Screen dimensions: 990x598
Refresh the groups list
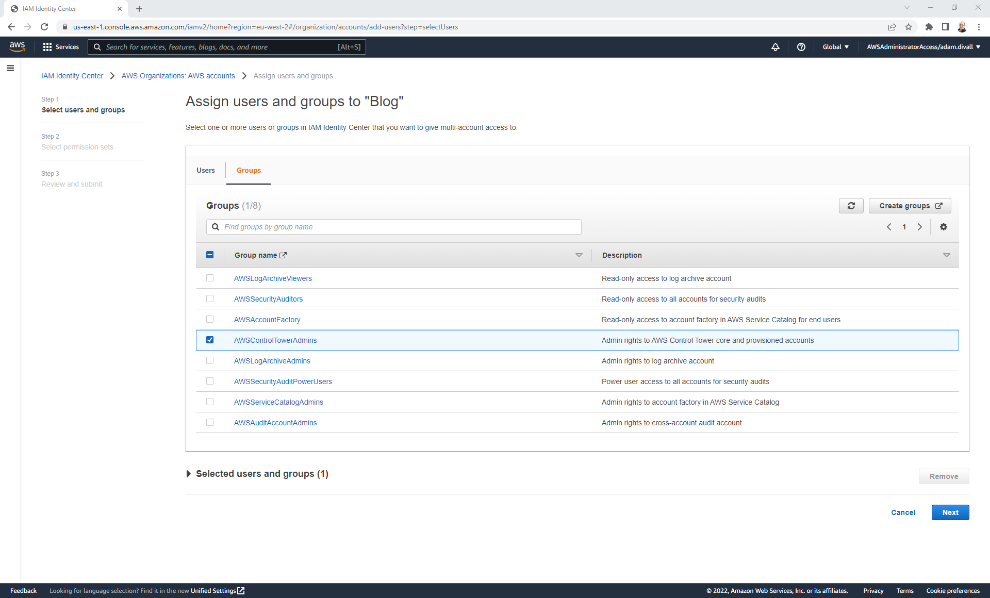pos(851,206)
